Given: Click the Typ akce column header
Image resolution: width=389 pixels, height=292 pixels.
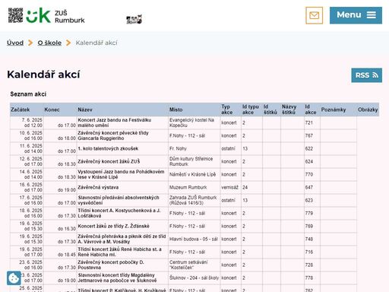Looking at the screenshot, I should click(x=227, y=109).
